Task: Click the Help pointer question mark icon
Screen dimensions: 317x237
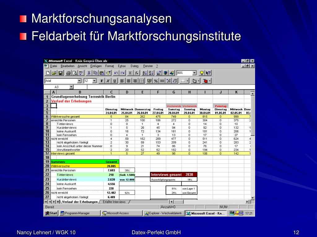Action: click(208, 73)
